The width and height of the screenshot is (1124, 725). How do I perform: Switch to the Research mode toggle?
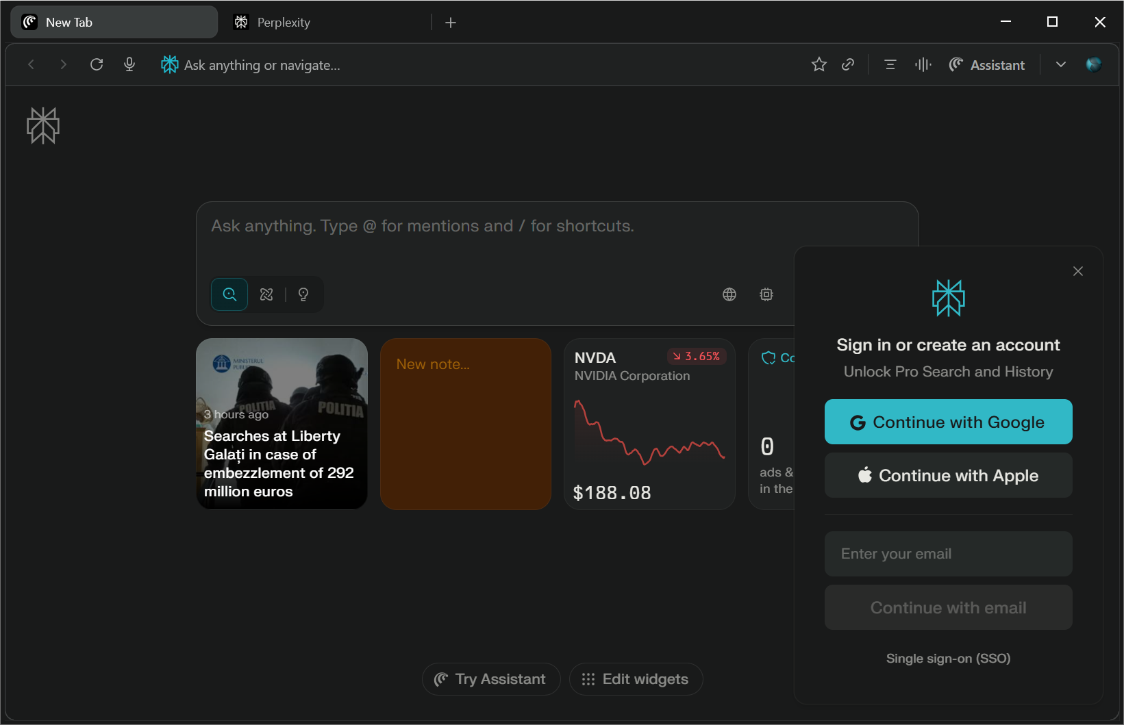pos(266,294)
